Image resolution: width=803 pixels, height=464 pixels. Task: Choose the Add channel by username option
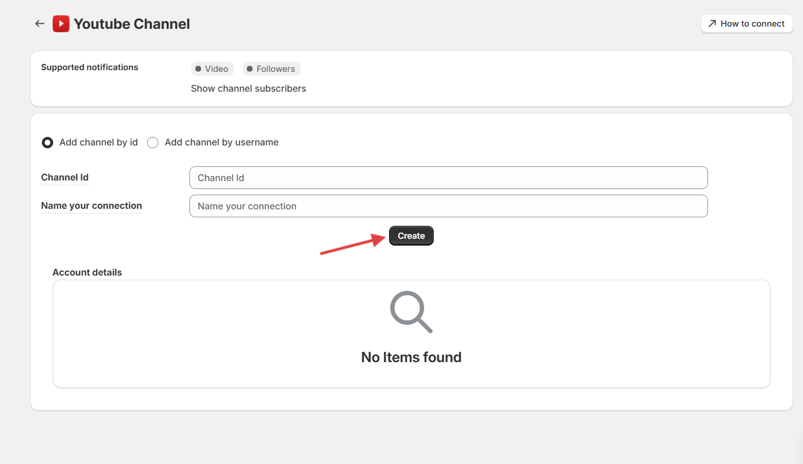point(153,143)
